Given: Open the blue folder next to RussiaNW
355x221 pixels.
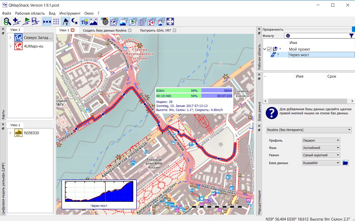Looking at the screenshot, I should 345,163.
